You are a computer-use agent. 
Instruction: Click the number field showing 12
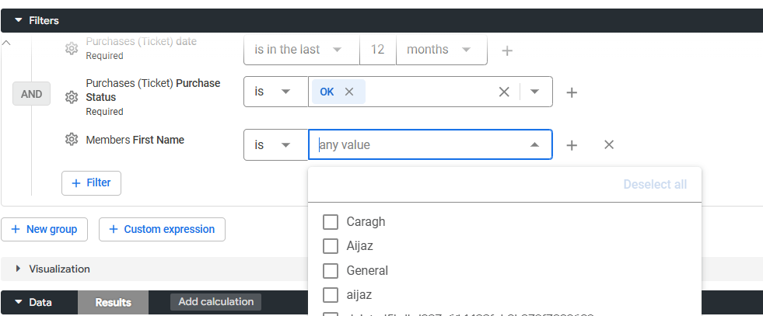coord(377,50)
